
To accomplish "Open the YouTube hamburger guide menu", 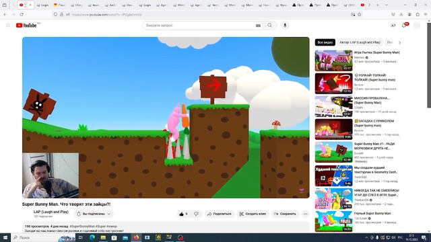I will click(x=8, y=26).
